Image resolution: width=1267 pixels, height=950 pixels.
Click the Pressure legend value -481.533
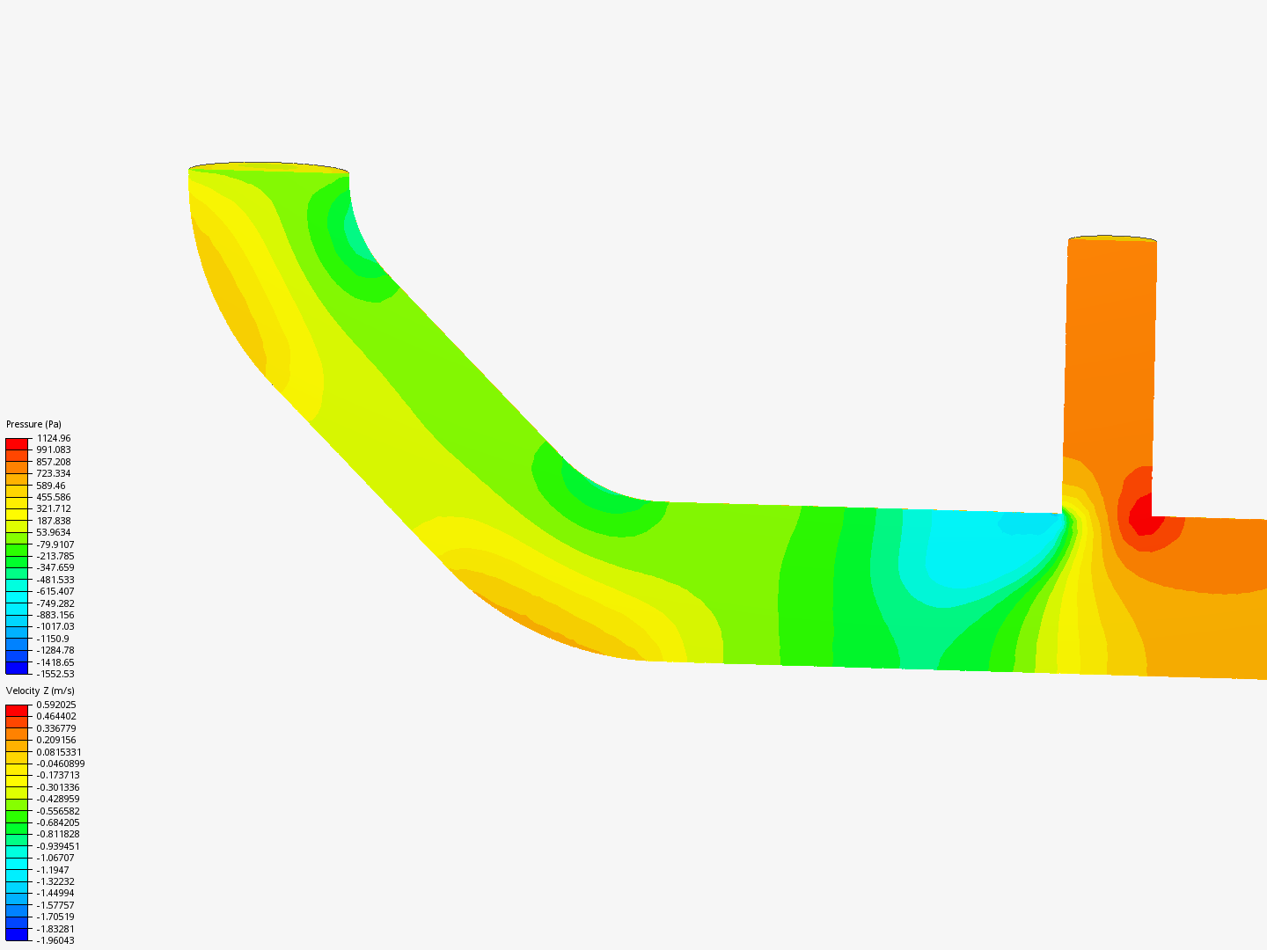(55, 580)
